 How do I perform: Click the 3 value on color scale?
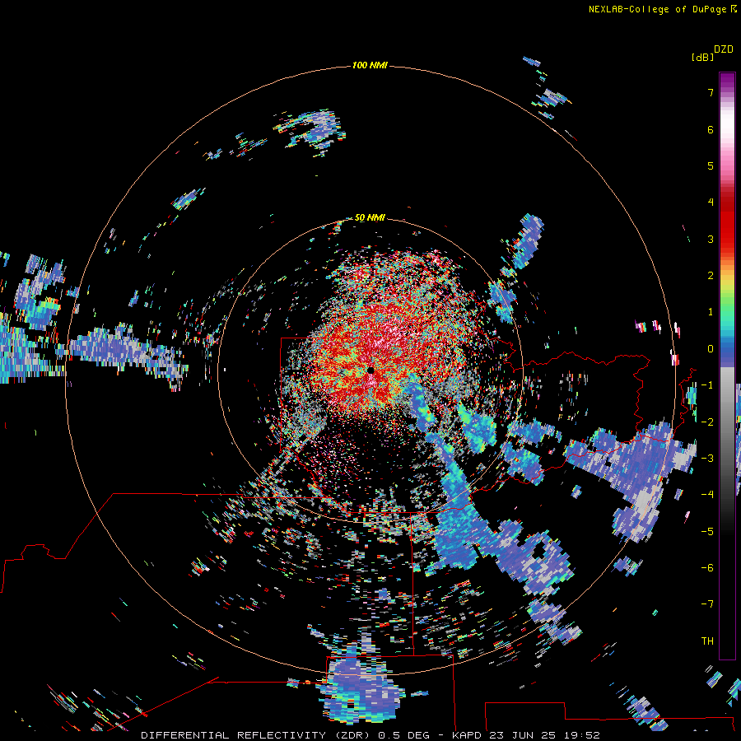(x=711, y=239)
